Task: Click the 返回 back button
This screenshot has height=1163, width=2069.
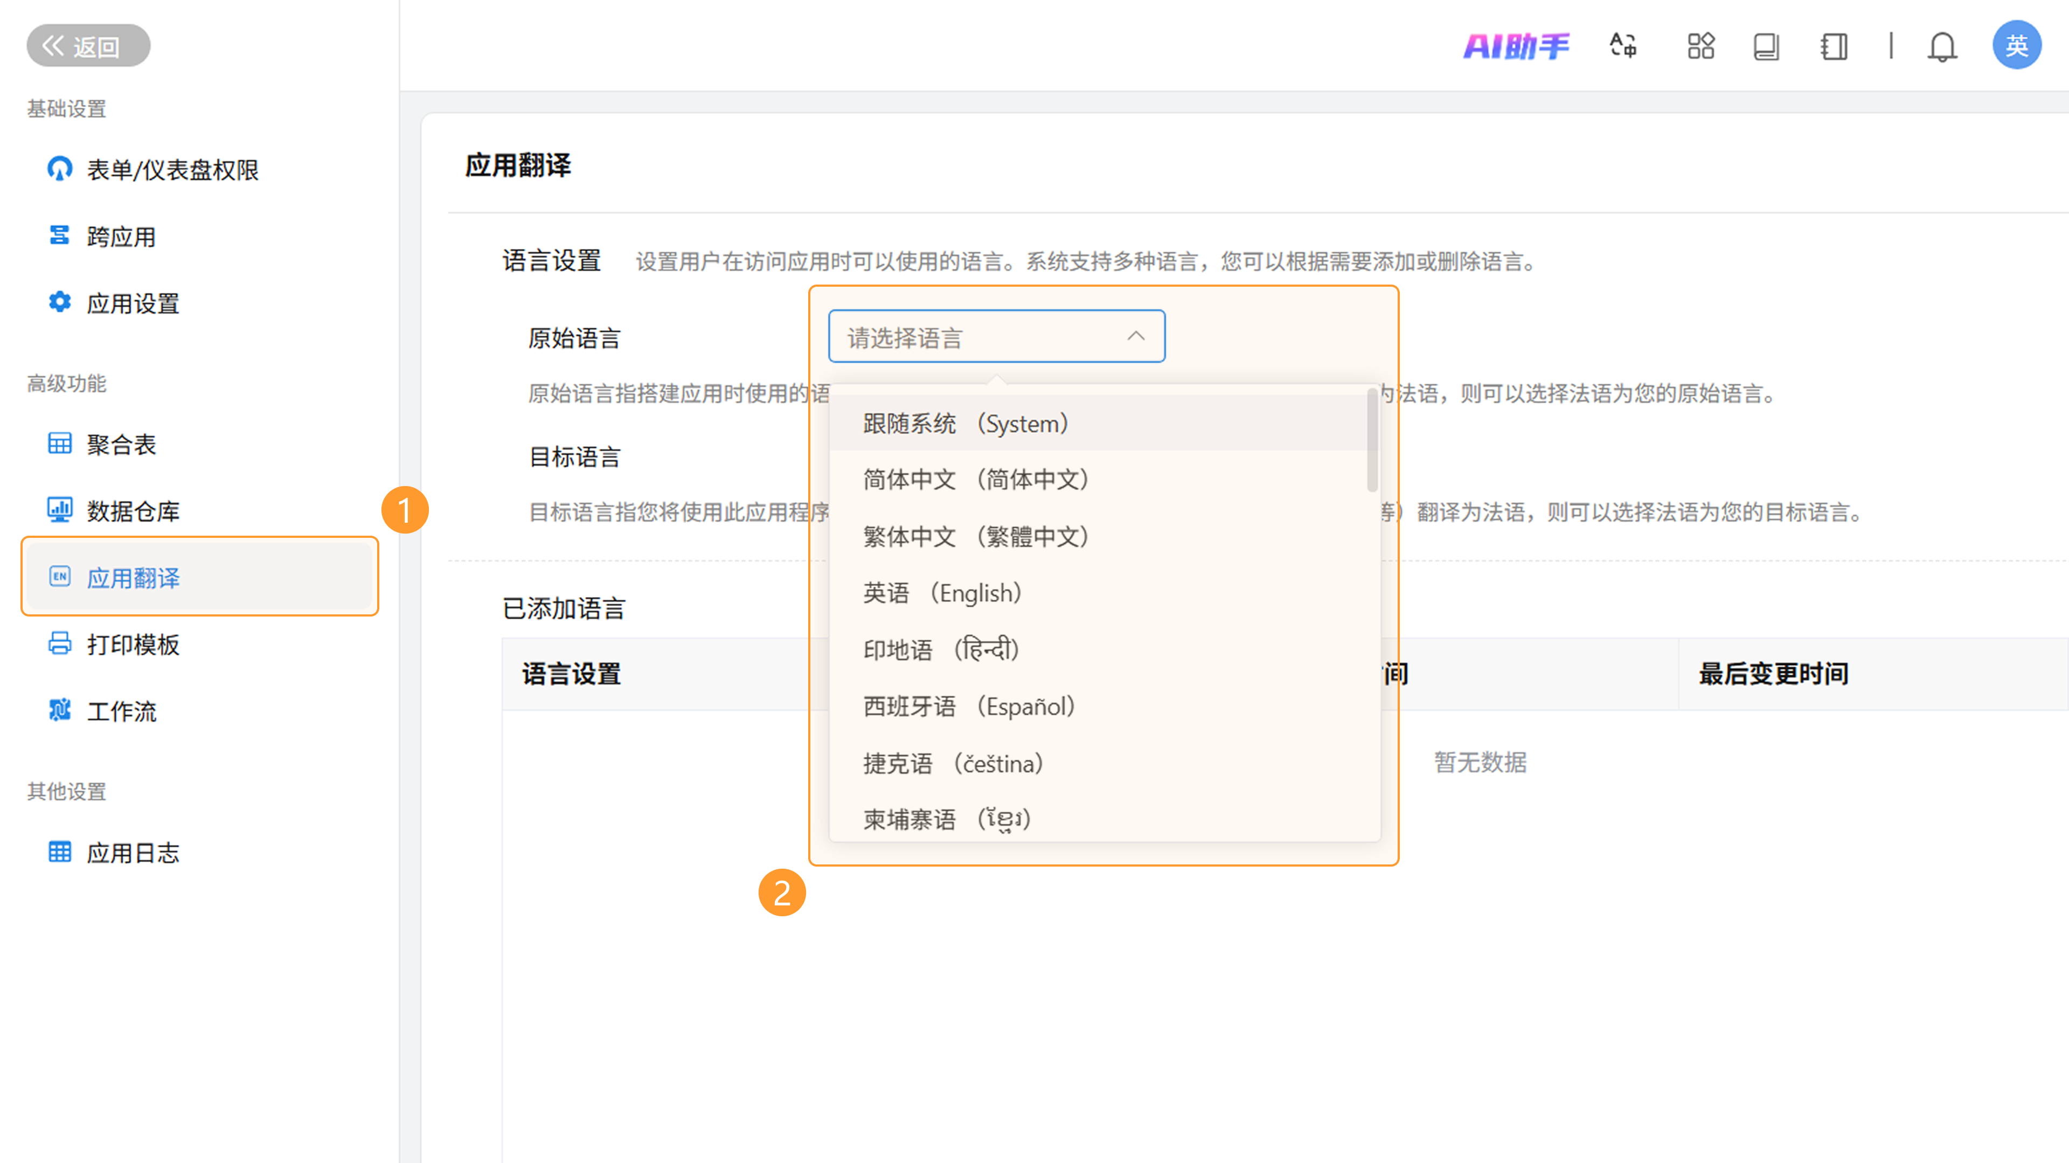Action: pos(87,46)
